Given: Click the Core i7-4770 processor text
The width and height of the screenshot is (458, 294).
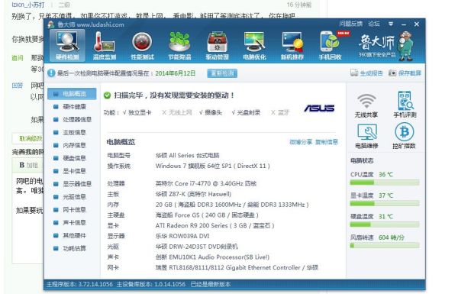Looking at the screenshot, I should click(x=206, y=183).
